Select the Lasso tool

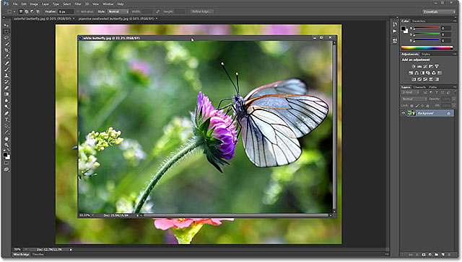[x=6, y=38]
